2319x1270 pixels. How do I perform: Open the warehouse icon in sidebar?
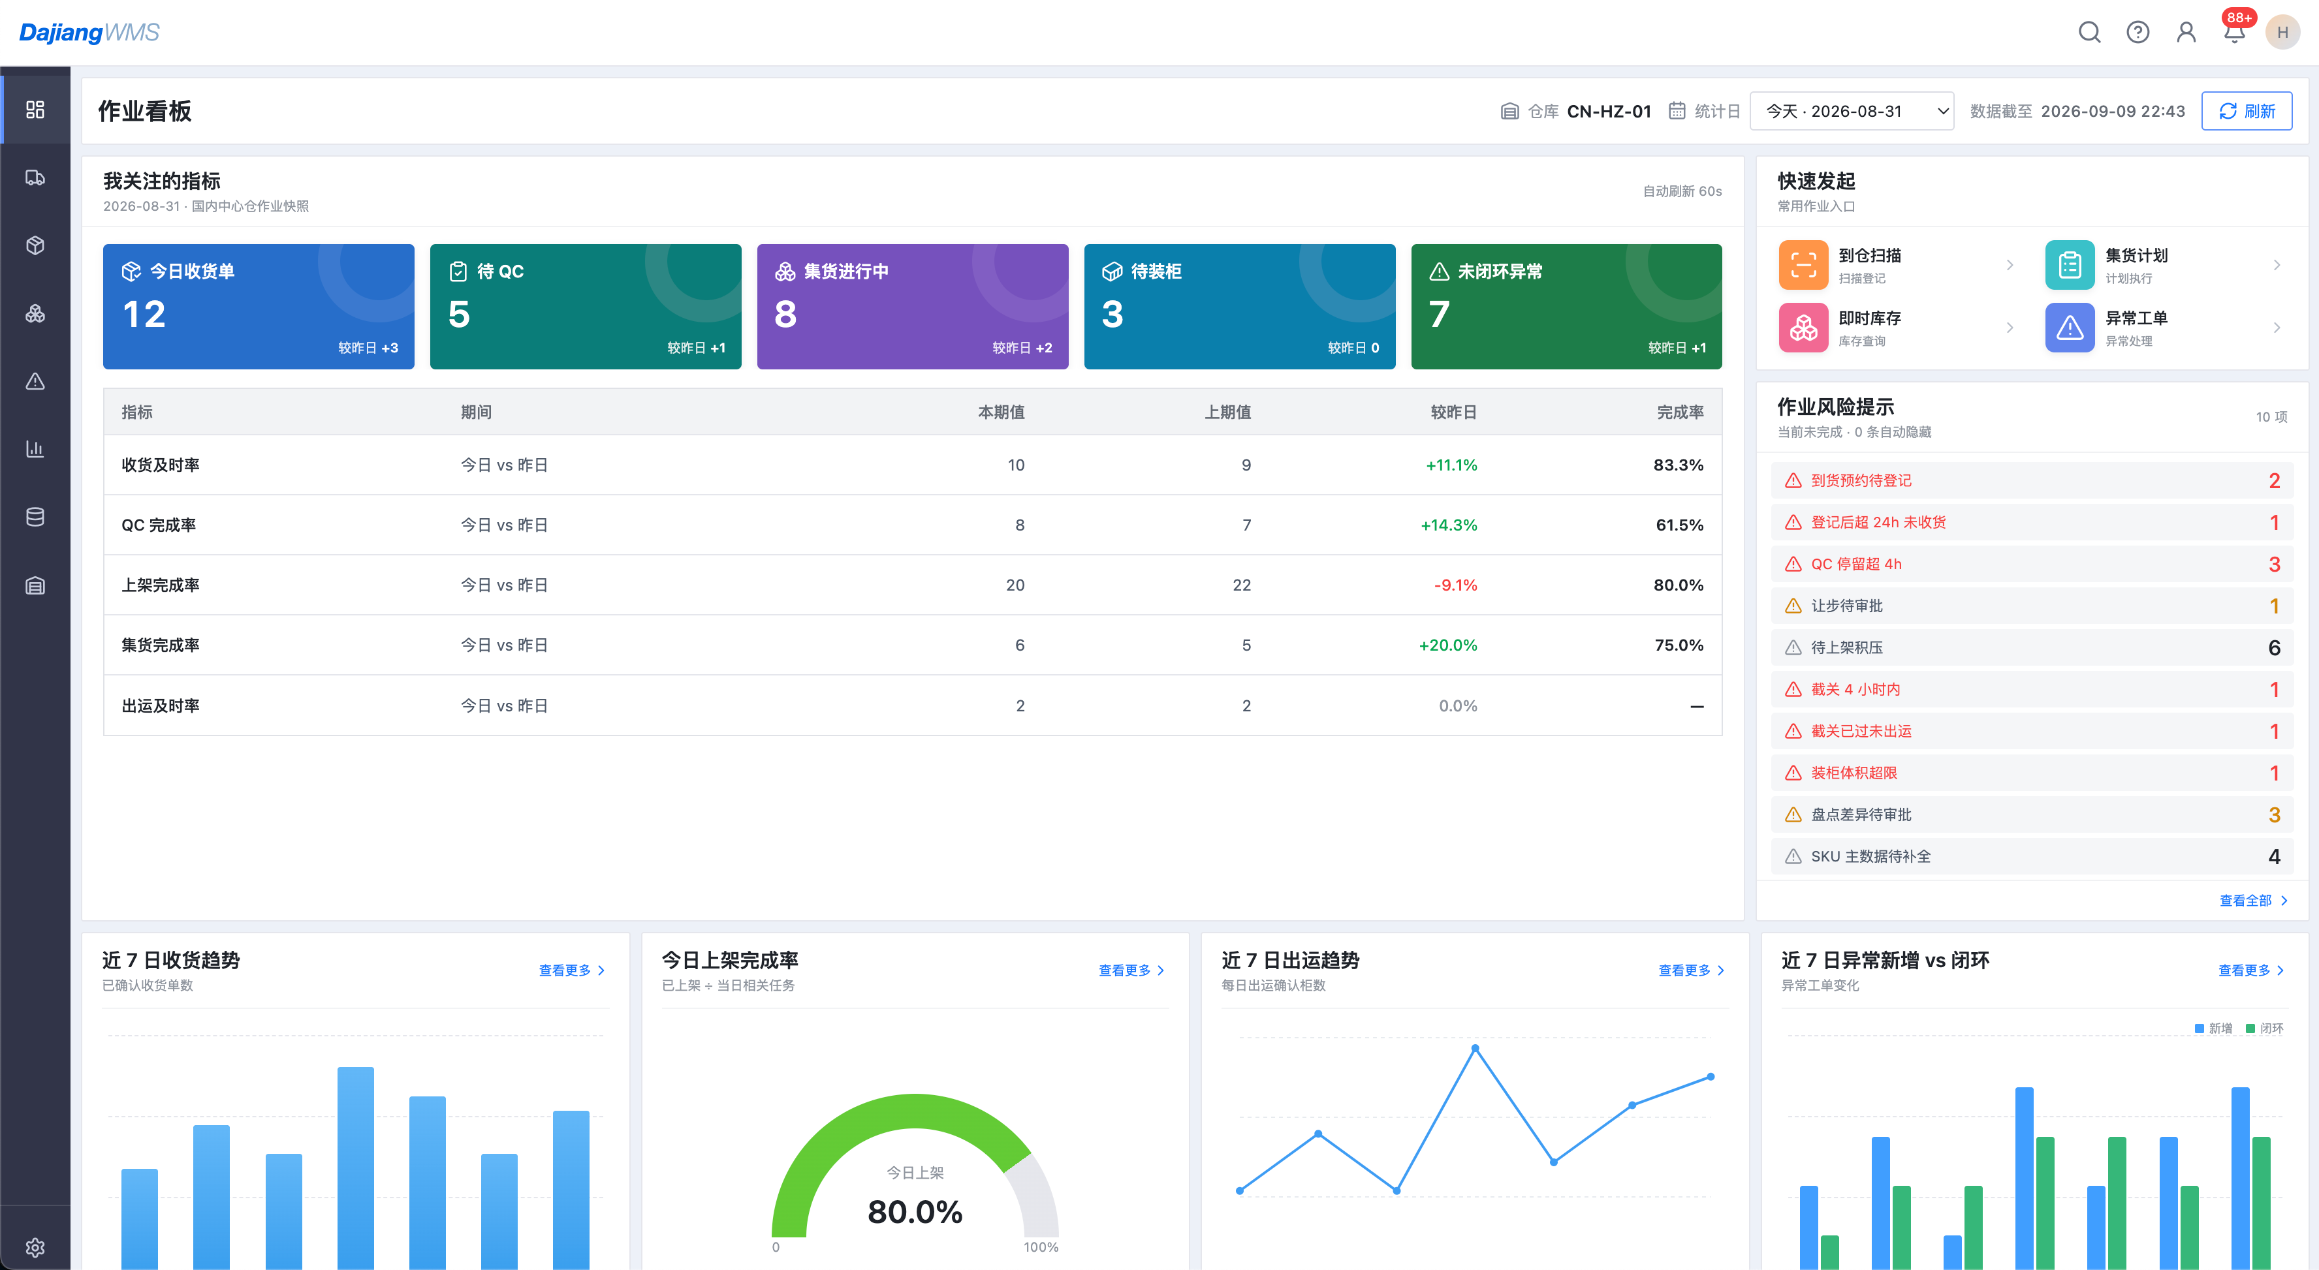click(35, 586)
